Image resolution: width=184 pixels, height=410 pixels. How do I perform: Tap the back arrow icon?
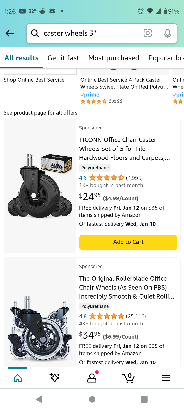(10, 33)
